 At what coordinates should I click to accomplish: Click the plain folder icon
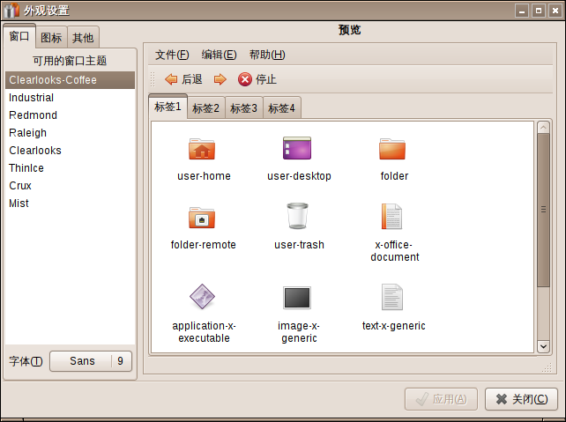392,149
